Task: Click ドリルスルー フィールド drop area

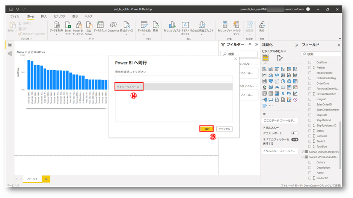Action: point(280,151)
